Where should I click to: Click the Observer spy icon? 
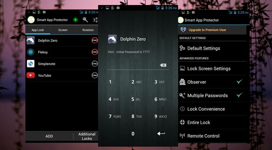click(x=182, y=82)
